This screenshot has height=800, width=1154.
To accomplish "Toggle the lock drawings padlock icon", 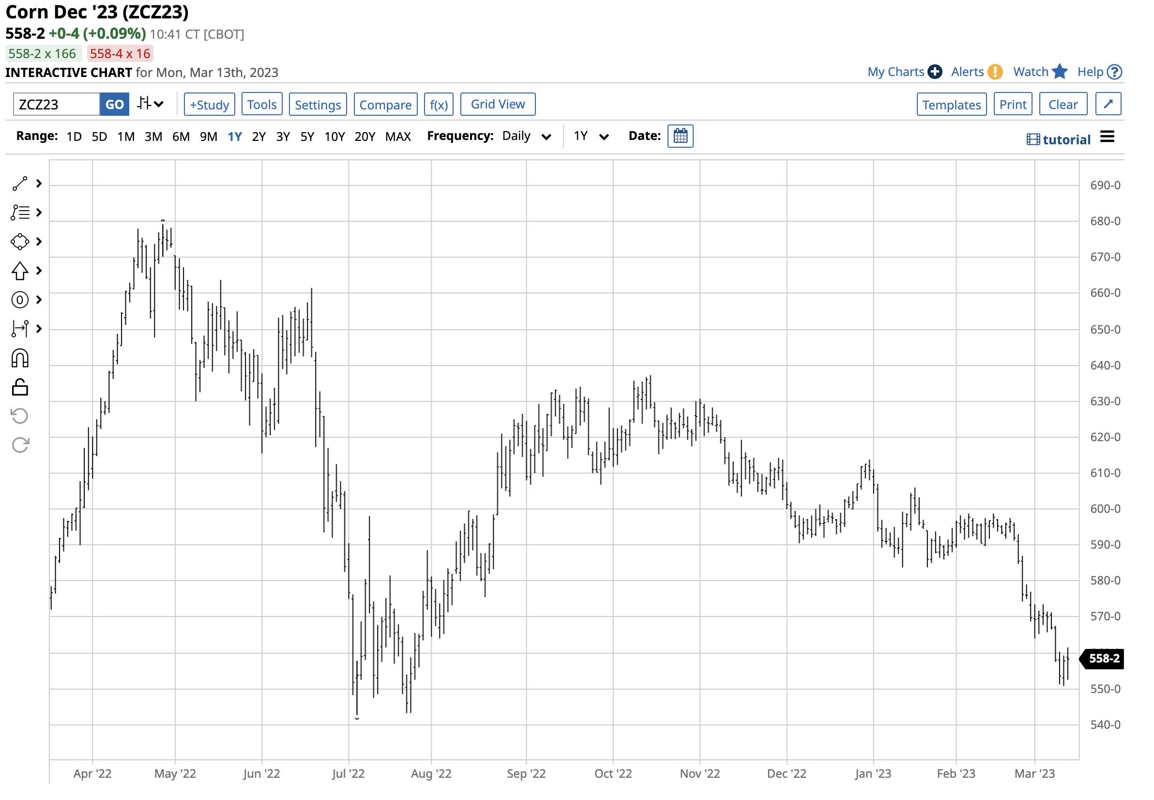I will (x=20, y=387).
